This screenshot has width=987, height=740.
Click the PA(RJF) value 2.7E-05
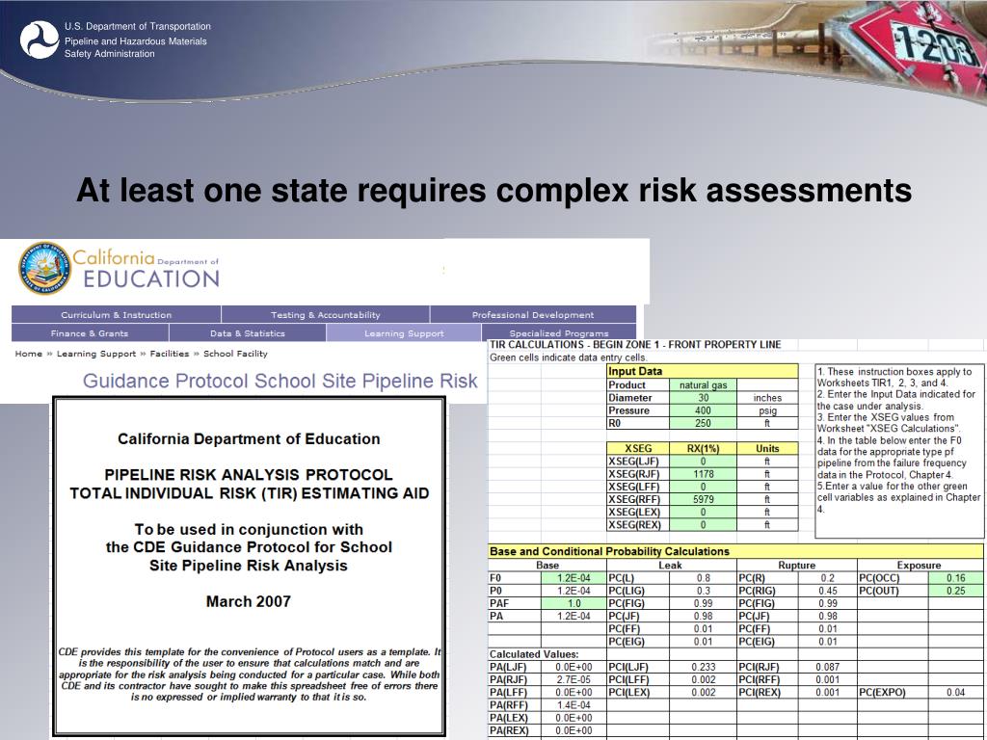(x=574, y=679)
